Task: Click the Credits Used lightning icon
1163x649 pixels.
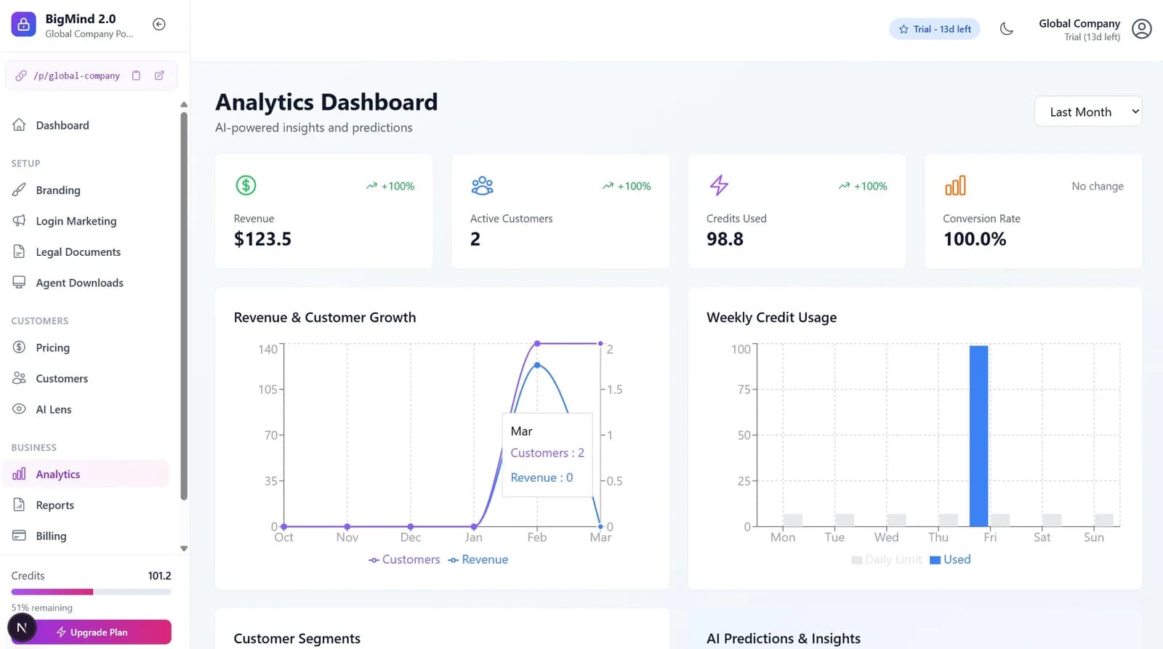Action: tap(719, 185)
